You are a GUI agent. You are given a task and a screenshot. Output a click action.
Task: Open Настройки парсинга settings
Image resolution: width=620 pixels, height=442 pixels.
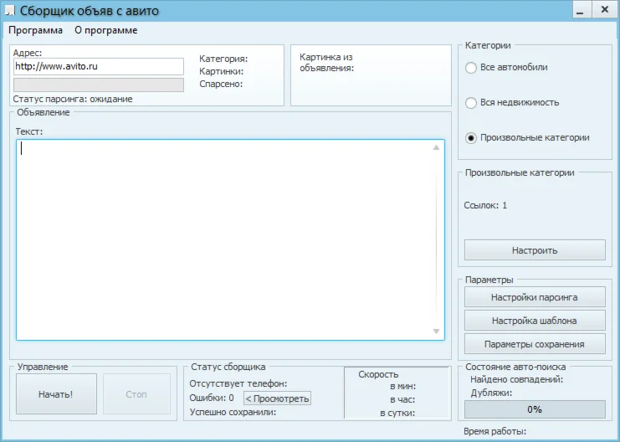(535, 297)
